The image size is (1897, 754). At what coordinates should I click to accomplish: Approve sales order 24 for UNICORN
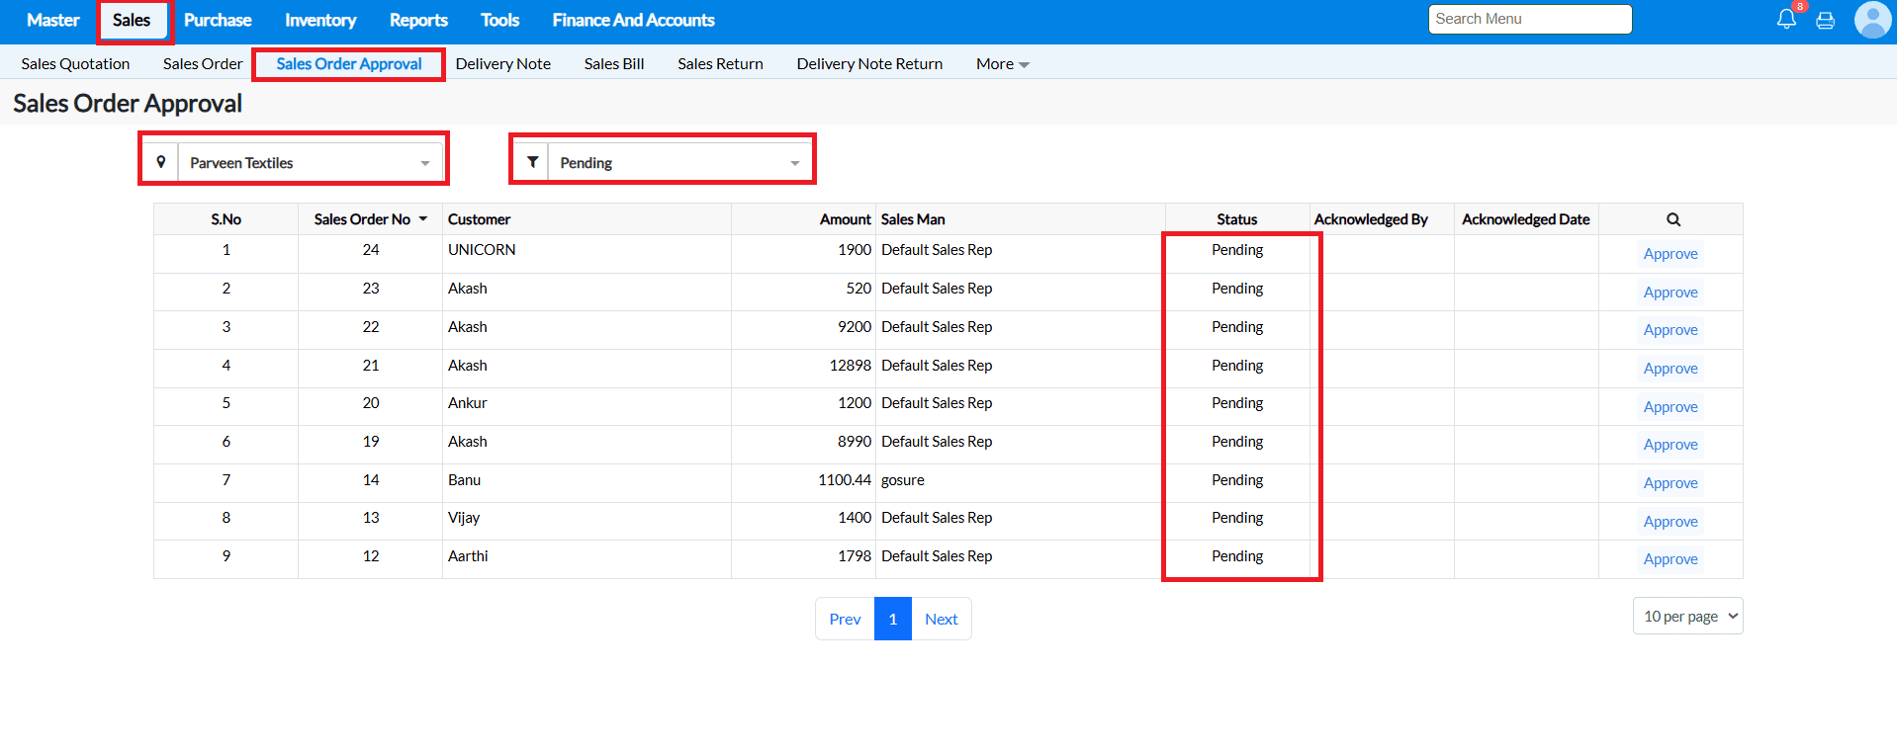click(1670, 254)
